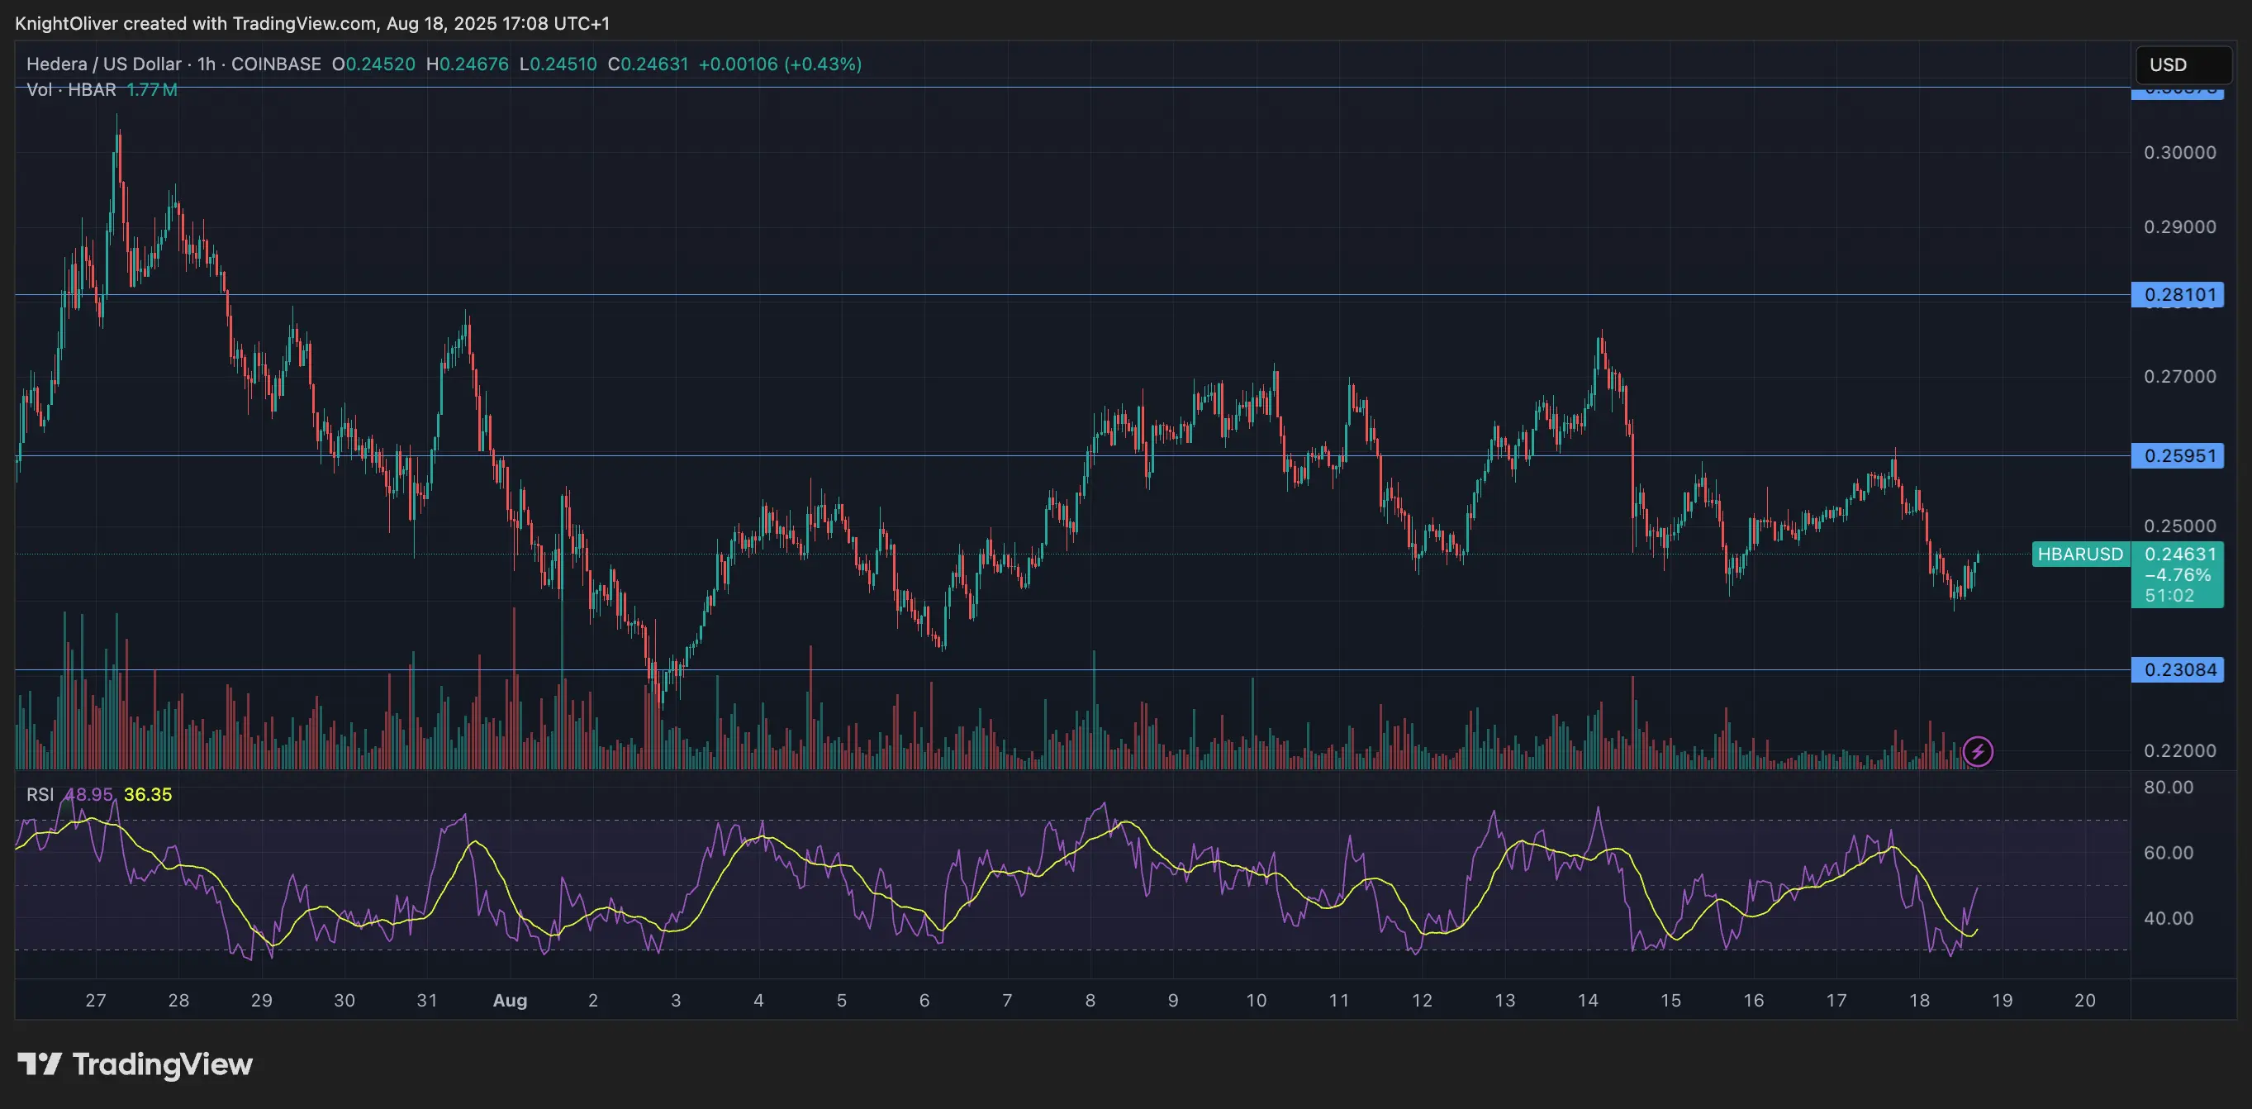The height and width of the screenshot is (1109, 2252).
Task: Open symbol search via Hedera / US Dollar title
Action: point(101,64)
